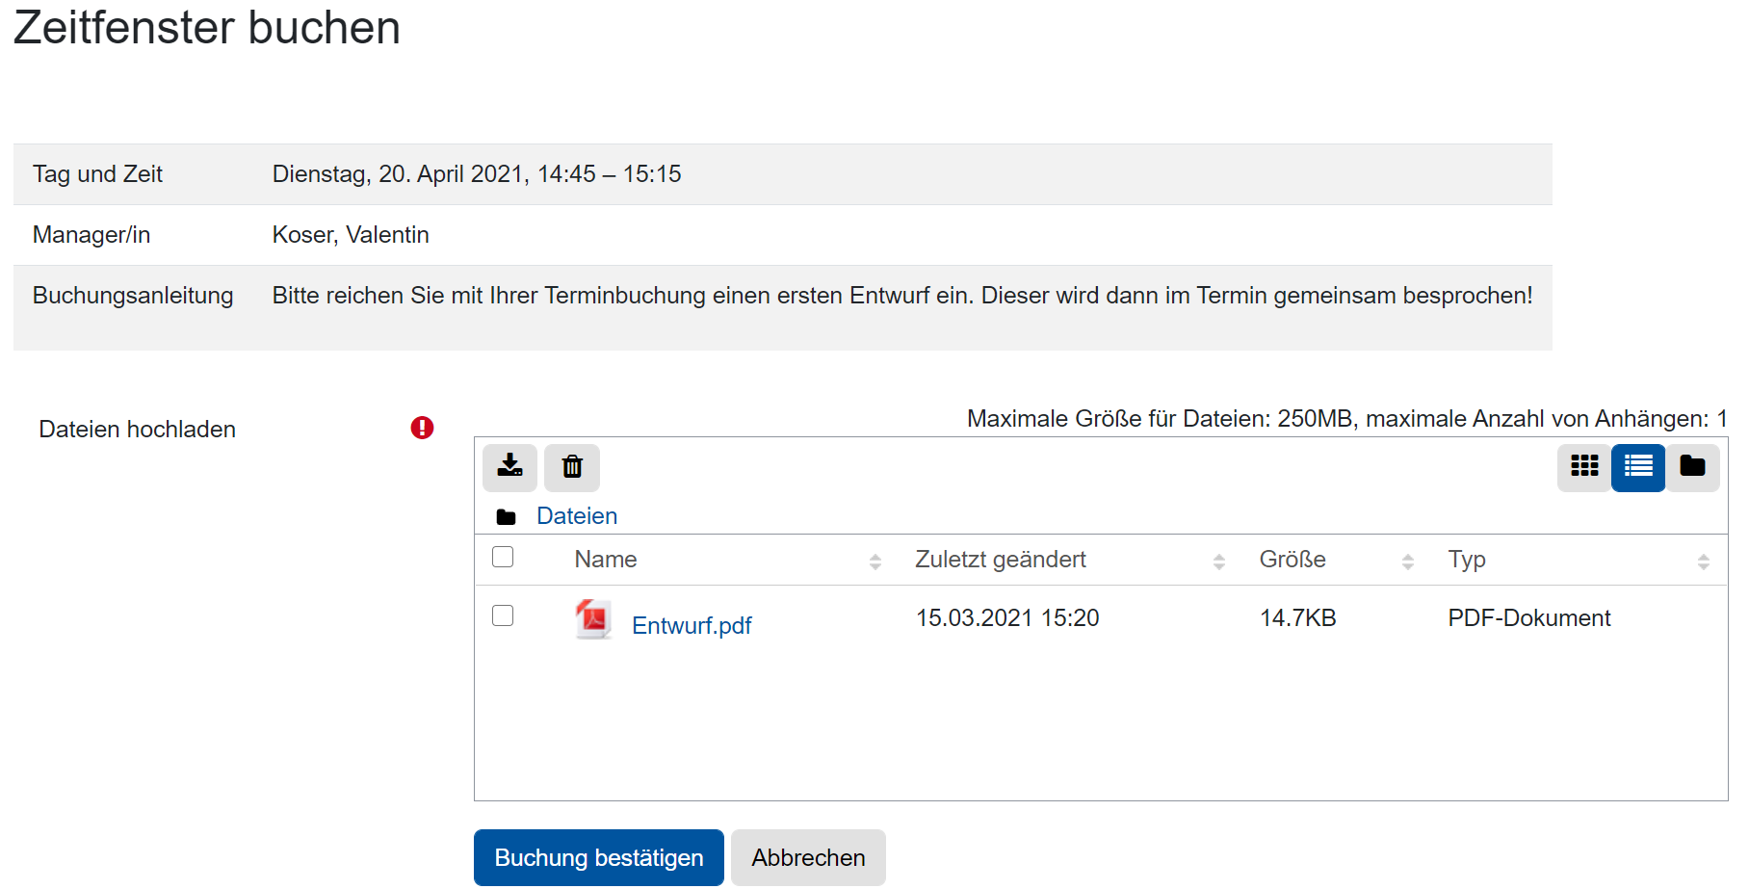Open the tree folder view
The image size is (1749, 889).
coord(1692,467)
